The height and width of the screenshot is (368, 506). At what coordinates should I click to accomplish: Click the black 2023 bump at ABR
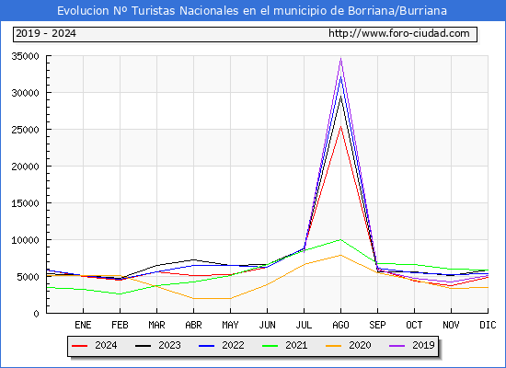(x=193, y=259)
